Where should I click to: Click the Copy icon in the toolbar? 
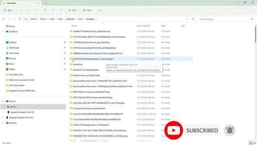[29, 10]
